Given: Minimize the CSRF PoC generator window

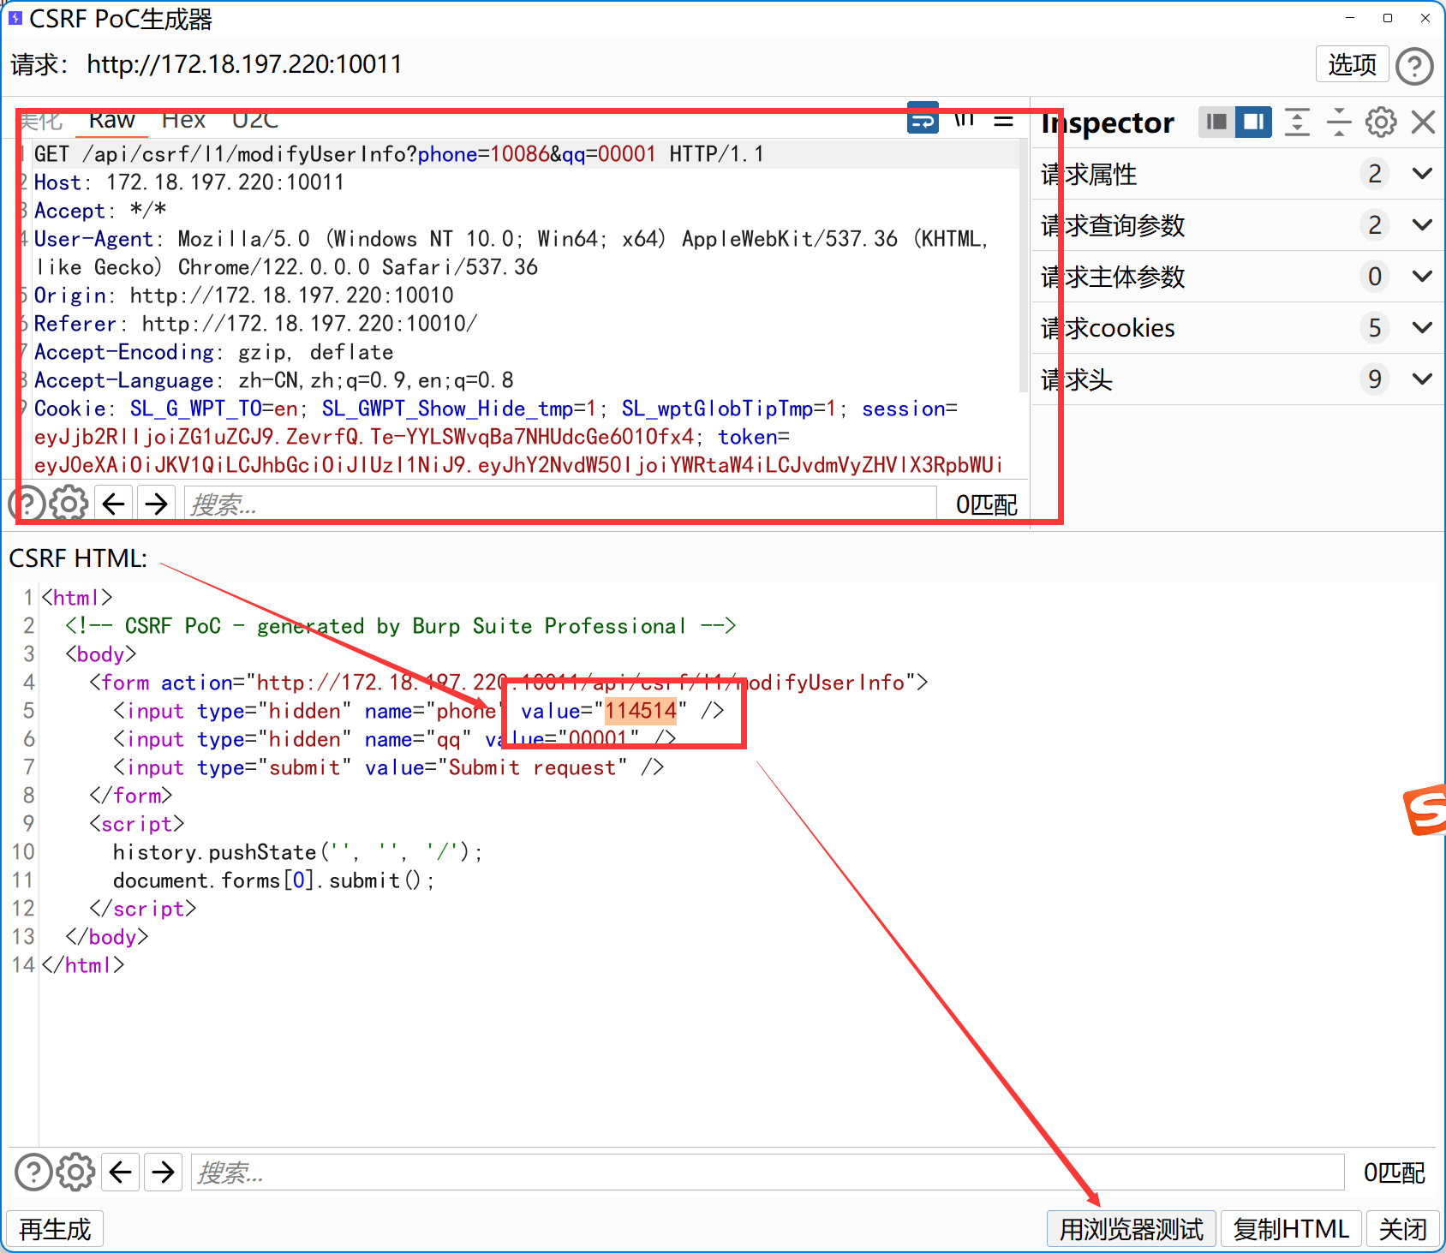Looking at the screenshot, I should tap(1350, 18).
